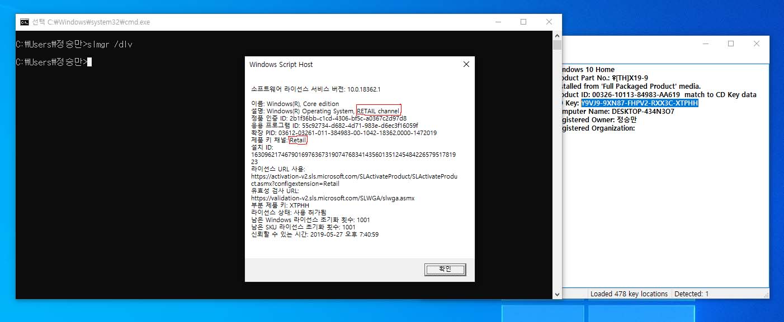Click the 확장 PID line
Screen dimensions: 784x322
pyautogui.click(x=344, y=133)
